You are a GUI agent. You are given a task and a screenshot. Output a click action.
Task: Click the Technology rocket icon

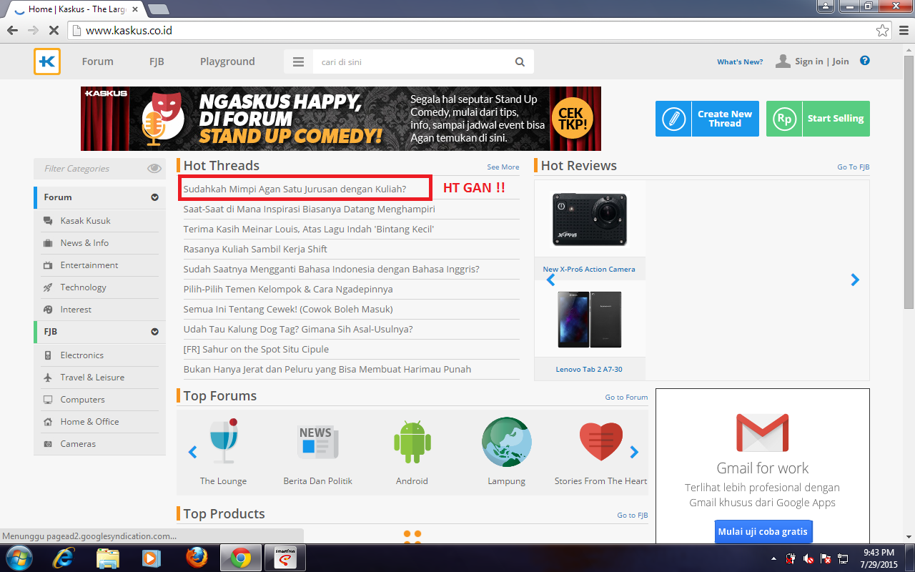coord(48,287)
